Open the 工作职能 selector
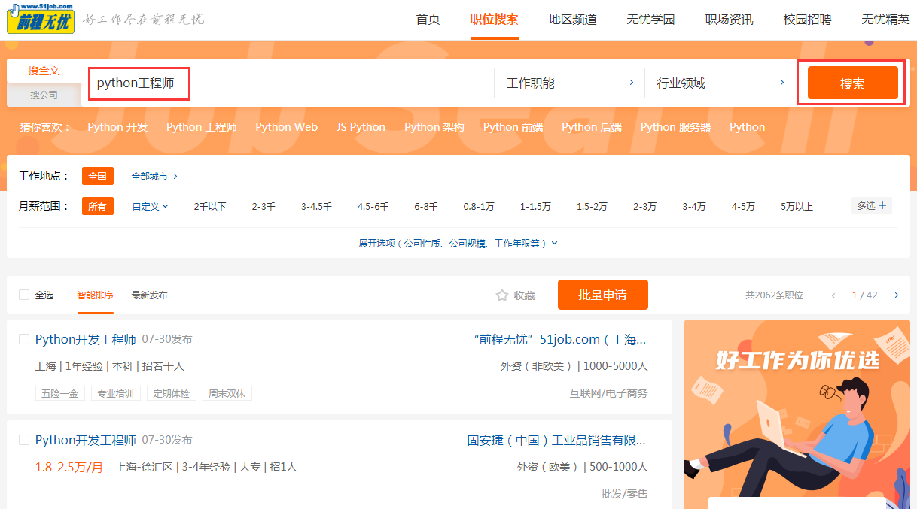 coord(570,83)
